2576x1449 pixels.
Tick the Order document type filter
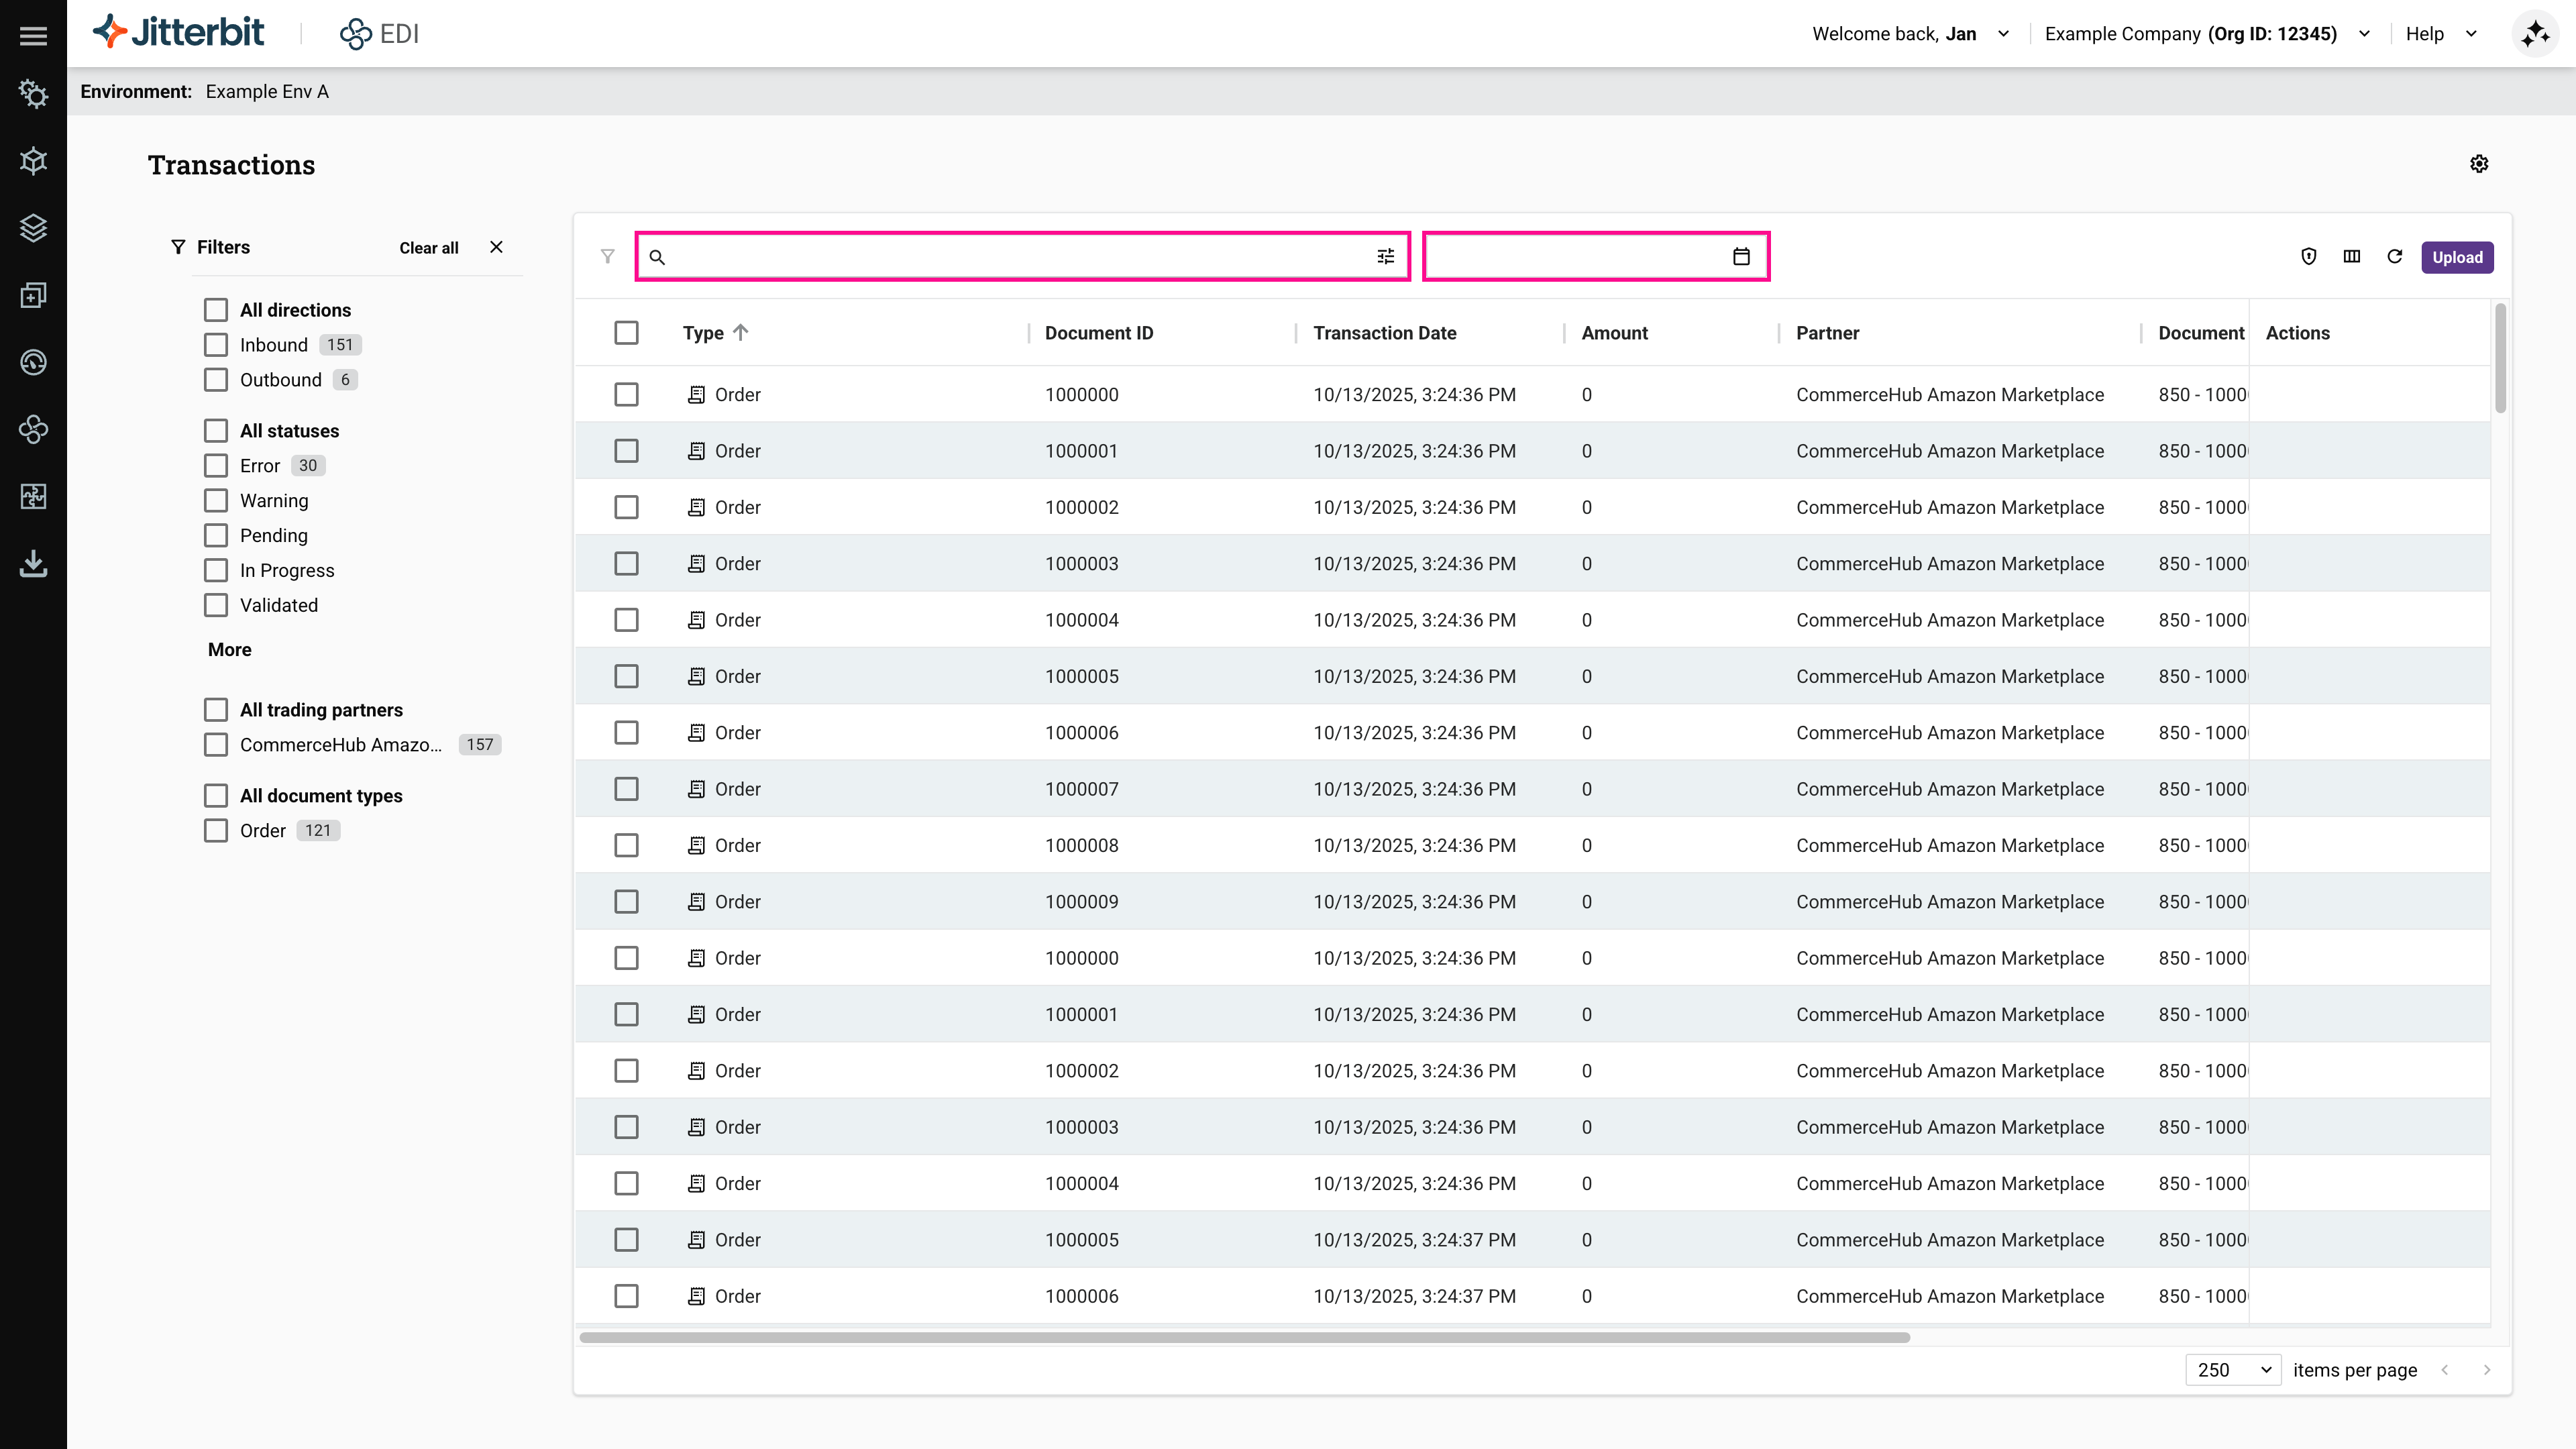pyautogui.click(x=216, y=831)
